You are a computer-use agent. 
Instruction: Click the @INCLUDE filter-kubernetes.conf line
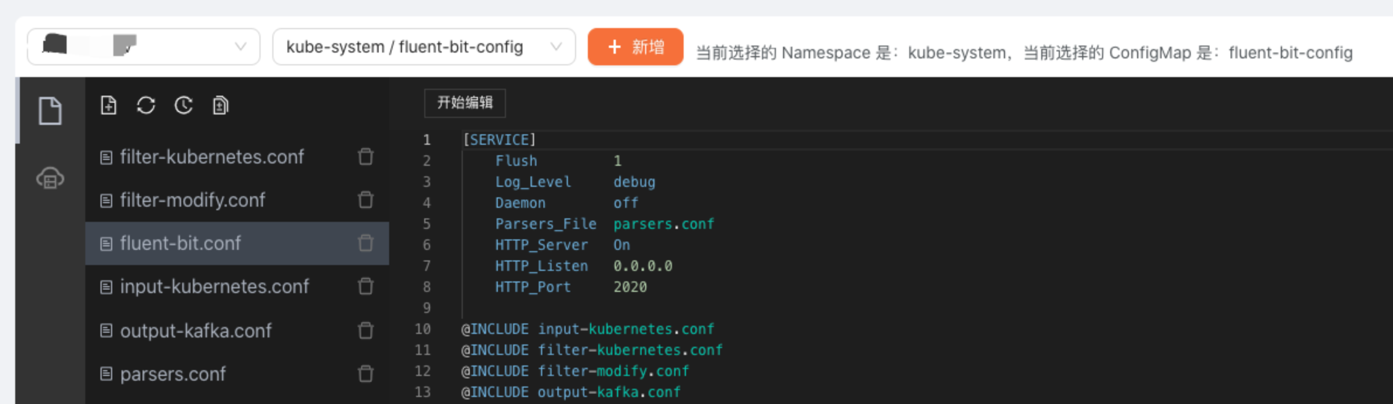pos(592,350)
